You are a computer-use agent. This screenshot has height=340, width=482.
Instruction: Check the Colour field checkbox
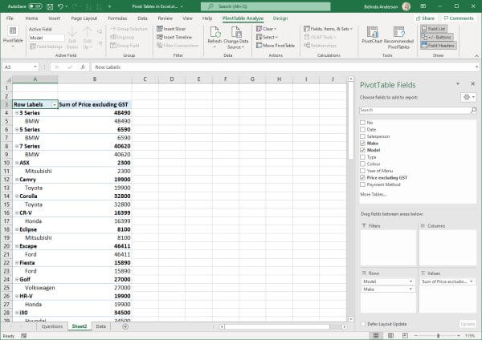pos(363,164)
